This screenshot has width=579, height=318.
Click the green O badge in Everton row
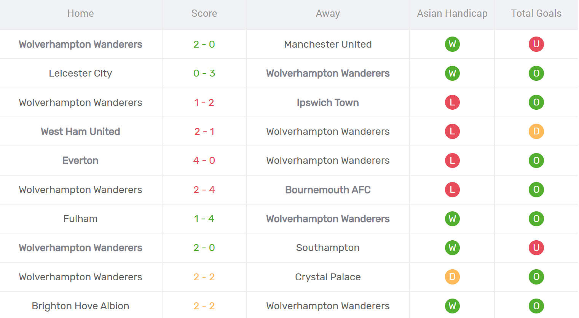point(536,160)
